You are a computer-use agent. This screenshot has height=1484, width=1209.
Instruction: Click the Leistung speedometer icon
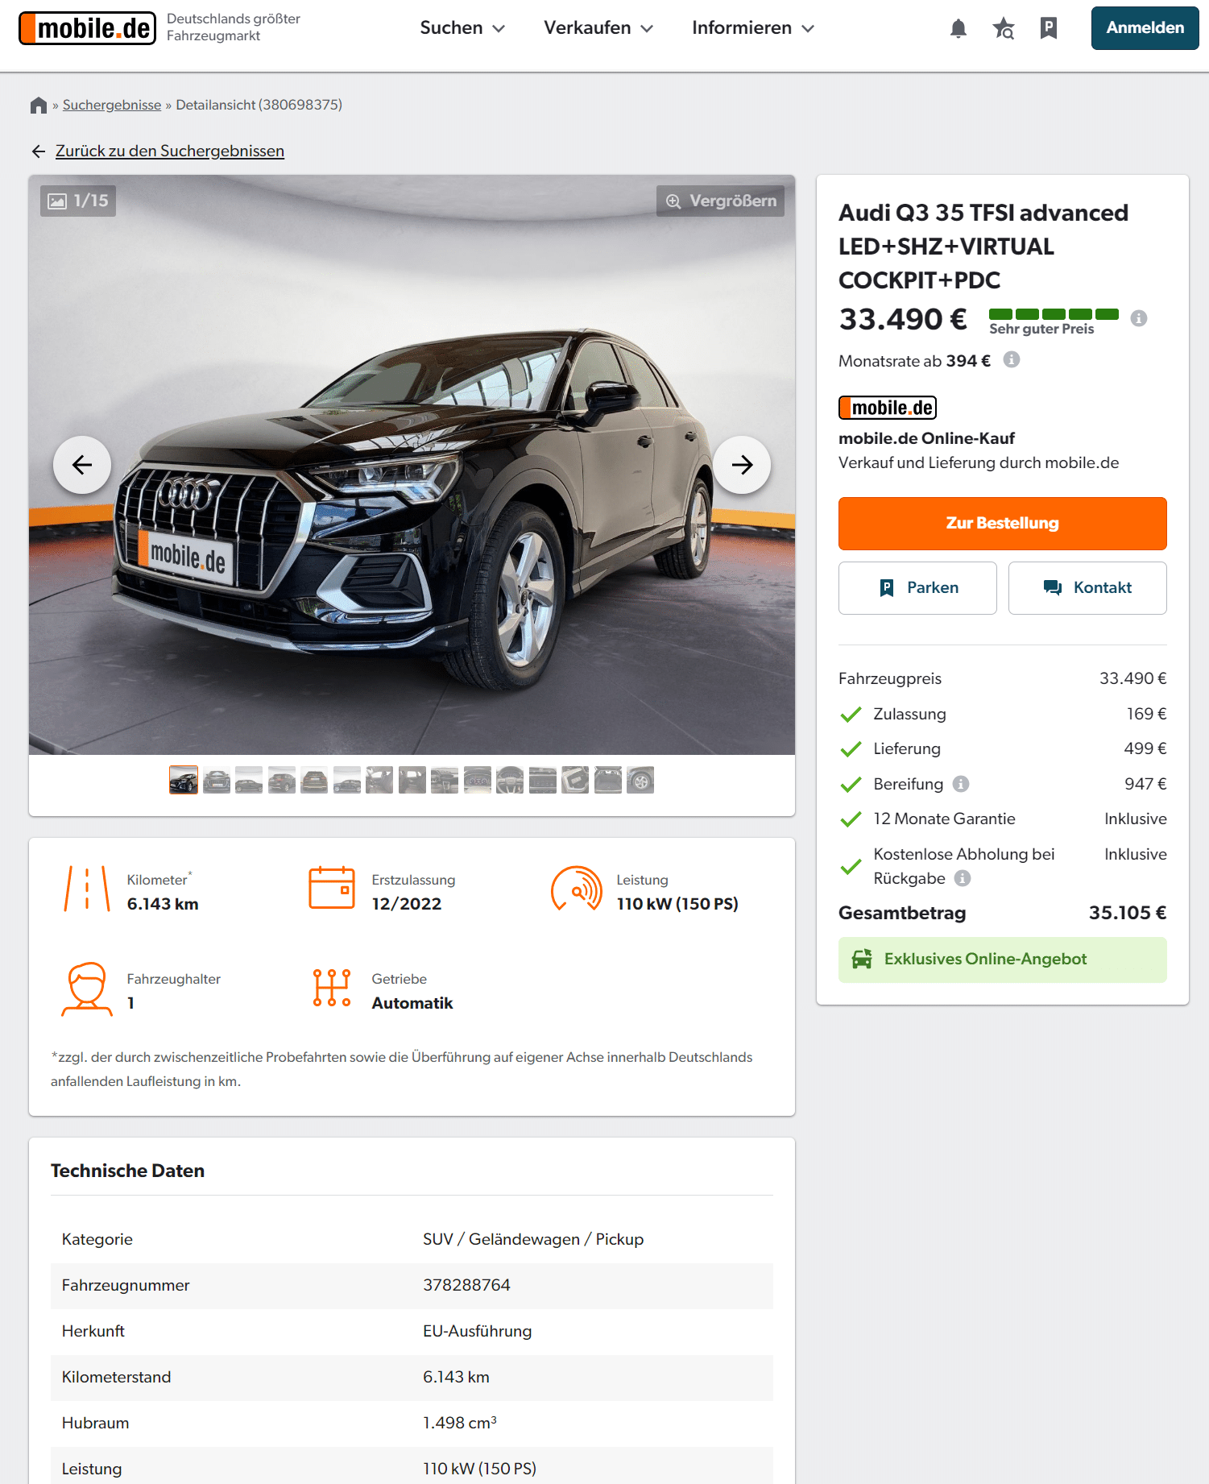click(x=577, y=889)
